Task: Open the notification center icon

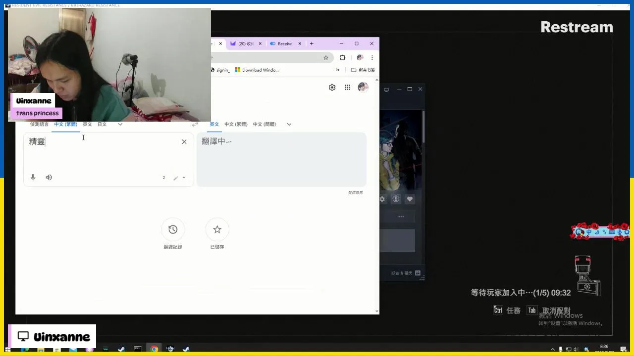Action: click(x=625, y=349)
